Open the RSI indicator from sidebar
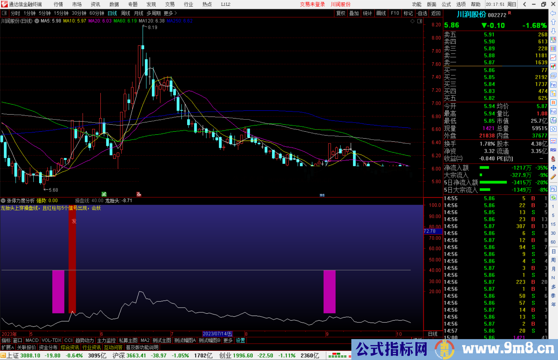Image resolution: width=558 pixels, height=360 pixels. click(x=553, y=150)
